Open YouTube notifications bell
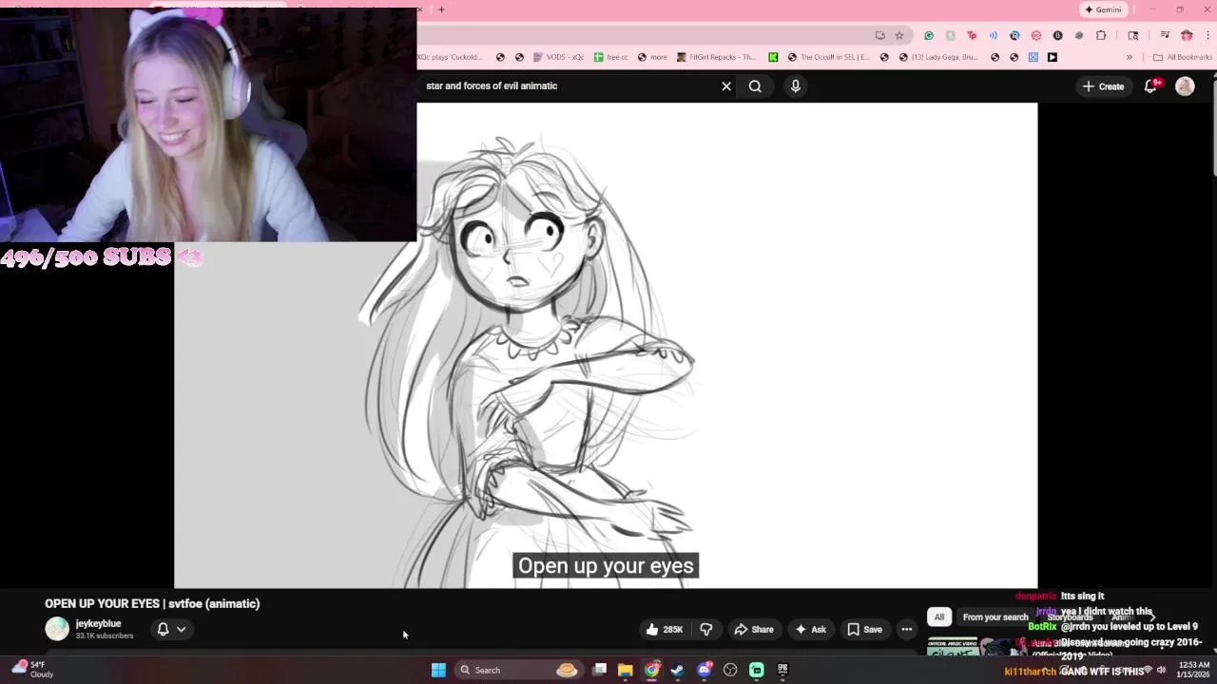1217x684 pixels. [x=1150, y=86]
